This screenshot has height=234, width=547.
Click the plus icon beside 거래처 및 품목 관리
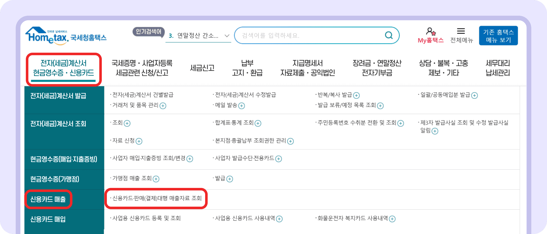163,106
